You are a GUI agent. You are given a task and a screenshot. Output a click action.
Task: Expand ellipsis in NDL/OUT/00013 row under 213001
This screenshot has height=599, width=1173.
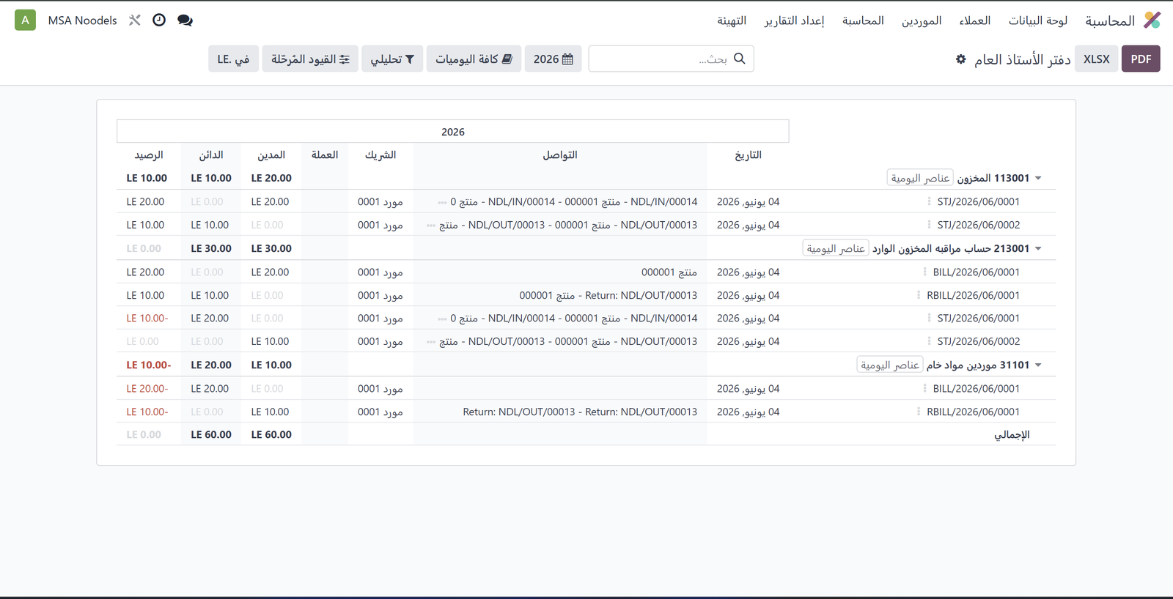[x=431, y=342]
